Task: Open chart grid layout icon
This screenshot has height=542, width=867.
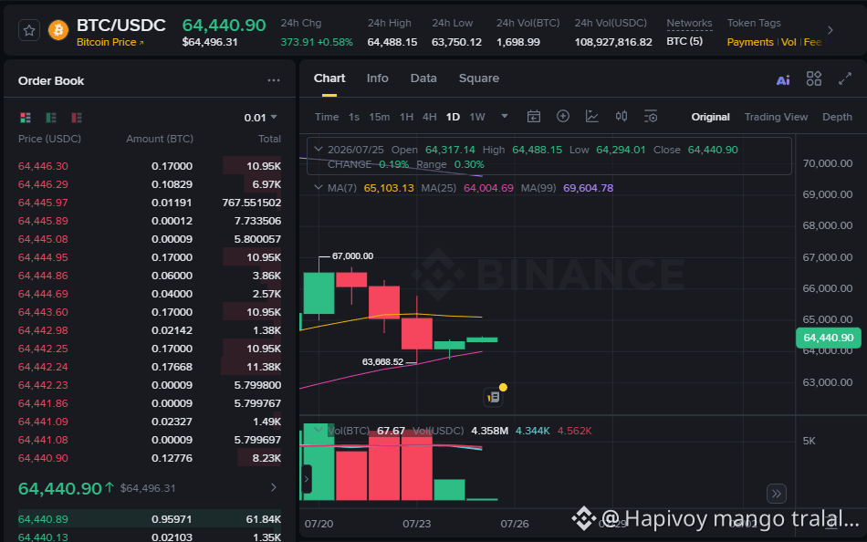Action: 814,79
